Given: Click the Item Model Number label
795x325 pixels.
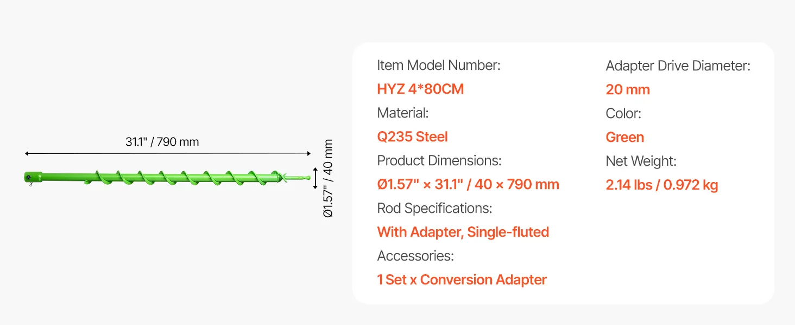Looking at the screenshot, I should point(439,66).
